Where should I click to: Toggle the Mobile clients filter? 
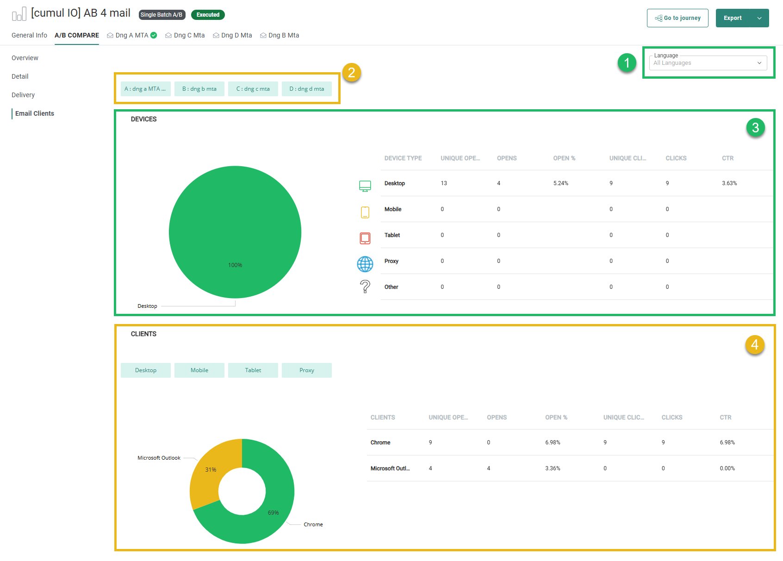pyautogui.click(x=199, y=370)
